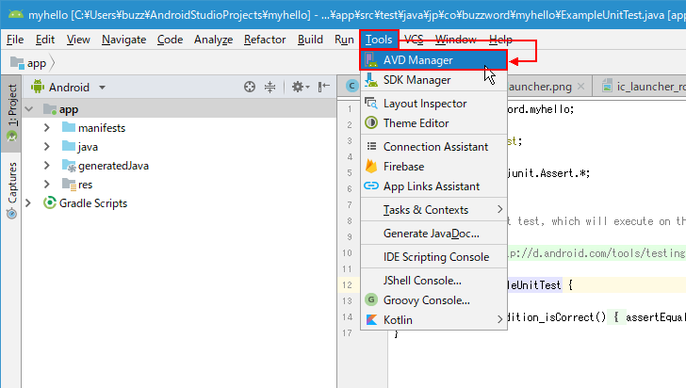Select the manifests folder
The image size is (686, 388).
coord(102,128)
